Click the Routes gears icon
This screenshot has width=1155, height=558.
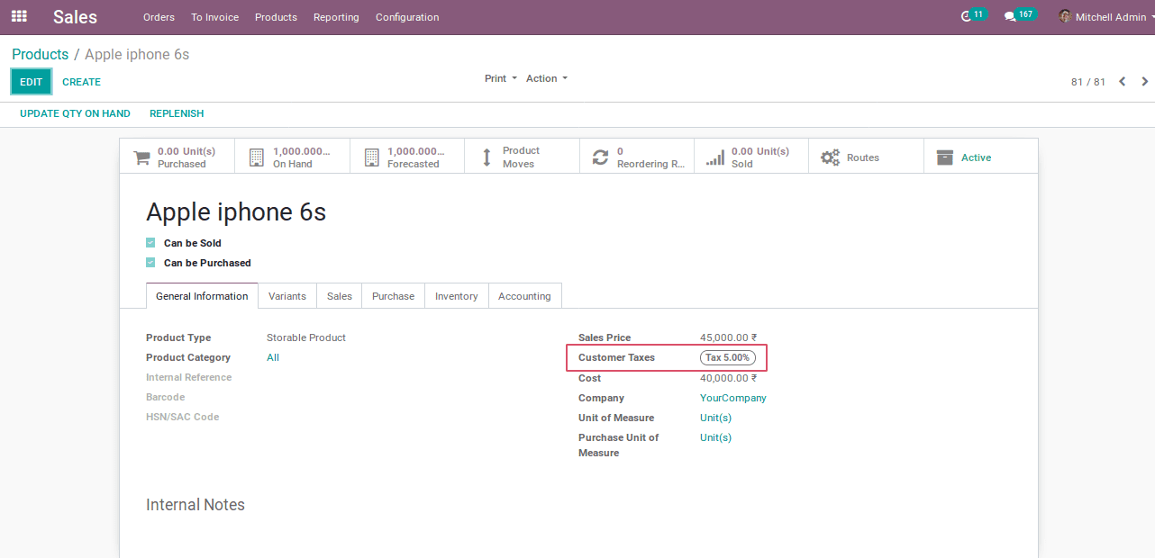830,157
